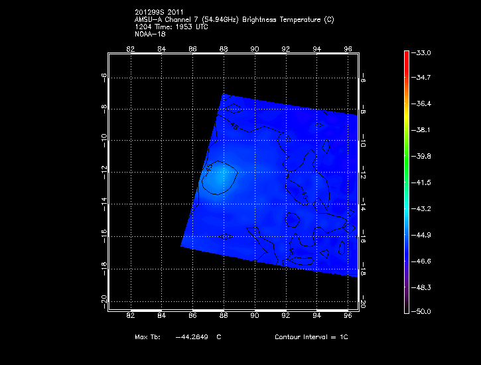The height and width of the screenshot is (365, 481).
Task: Click the -44.9 color bar label
Action: 422,234
